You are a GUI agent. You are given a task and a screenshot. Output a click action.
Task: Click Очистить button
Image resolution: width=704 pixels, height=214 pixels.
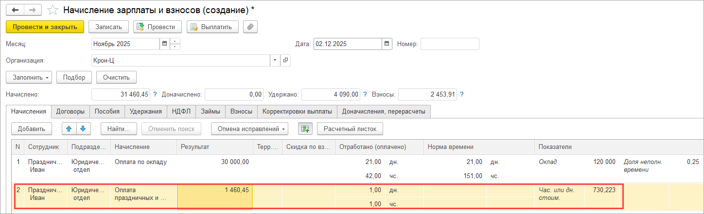[x=116, y=77]
